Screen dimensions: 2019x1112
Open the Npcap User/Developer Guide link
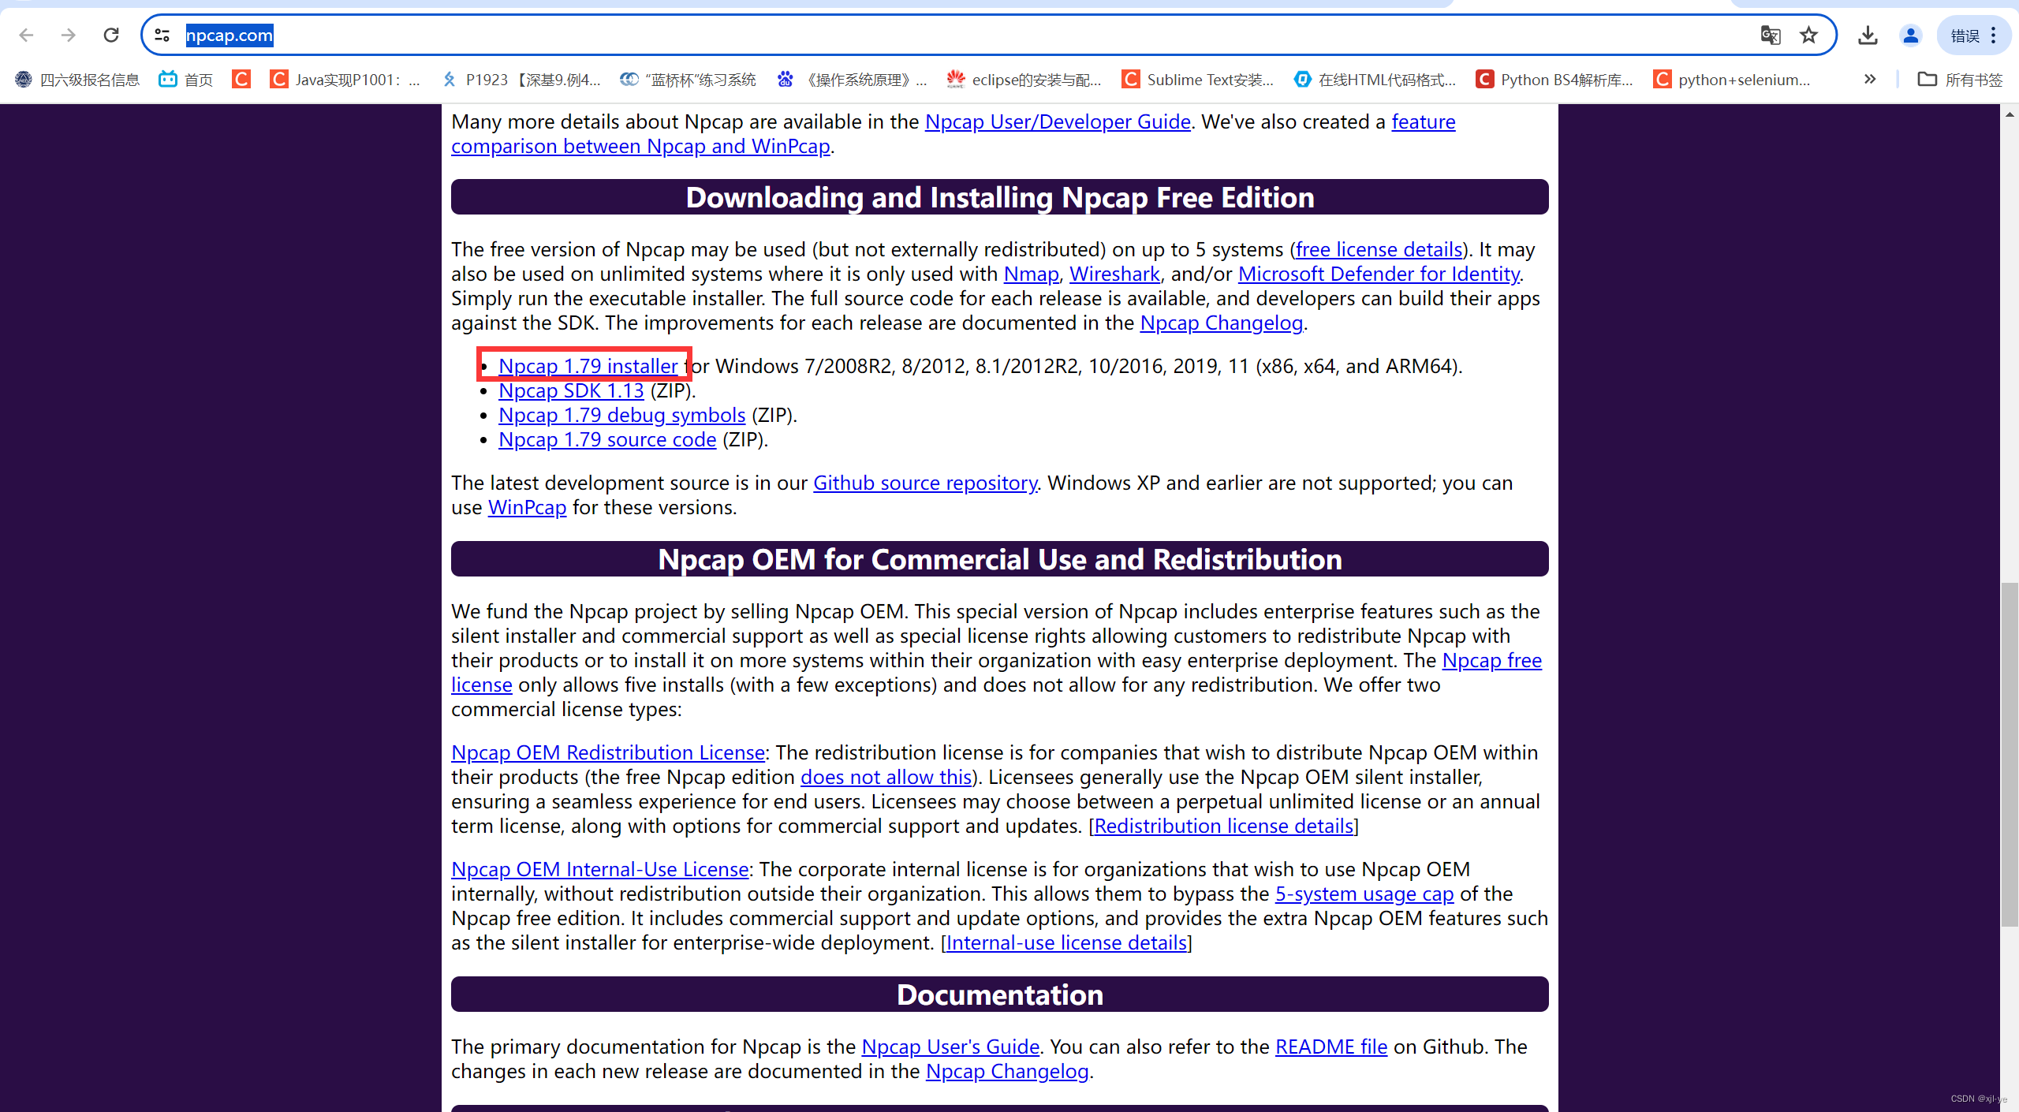click(x=1058, y=122)
